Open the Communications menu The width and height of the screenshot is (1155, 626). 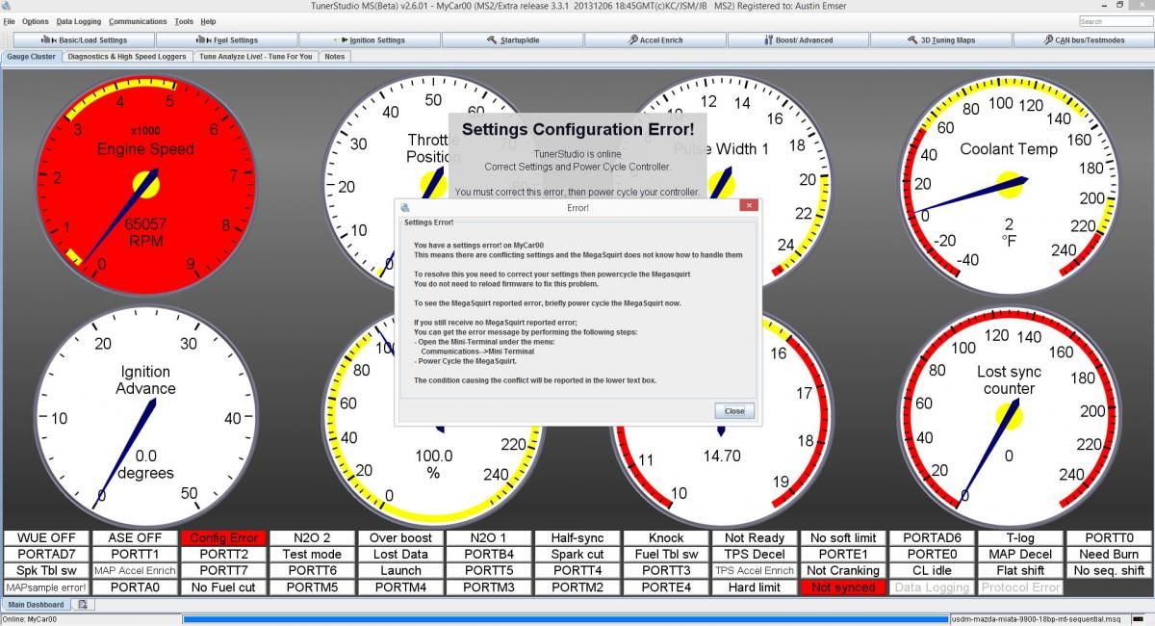tap(138, 21)
